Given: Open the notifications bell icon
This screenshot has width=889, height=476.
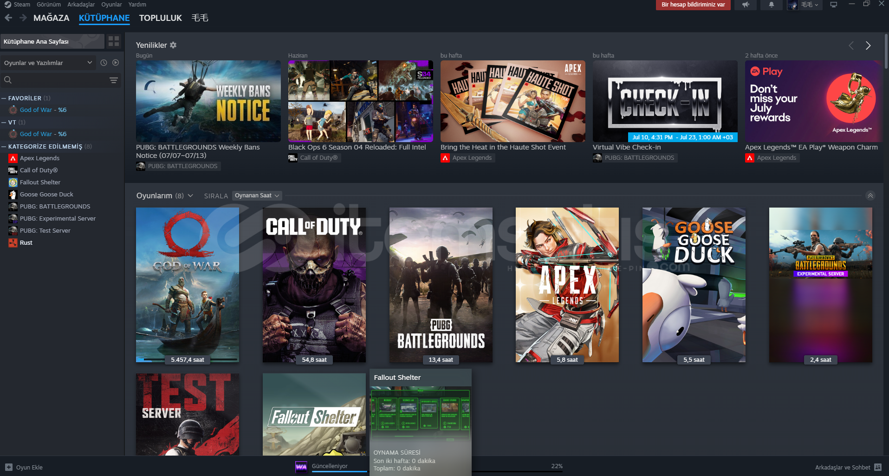Looking at the screenshot, I should point(771,5).
